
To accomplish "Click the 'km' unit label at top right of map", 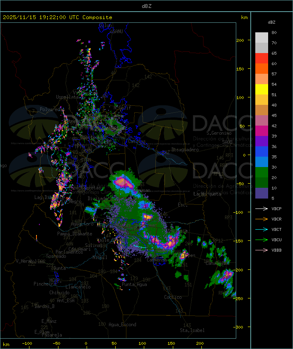I will [244, 17].
